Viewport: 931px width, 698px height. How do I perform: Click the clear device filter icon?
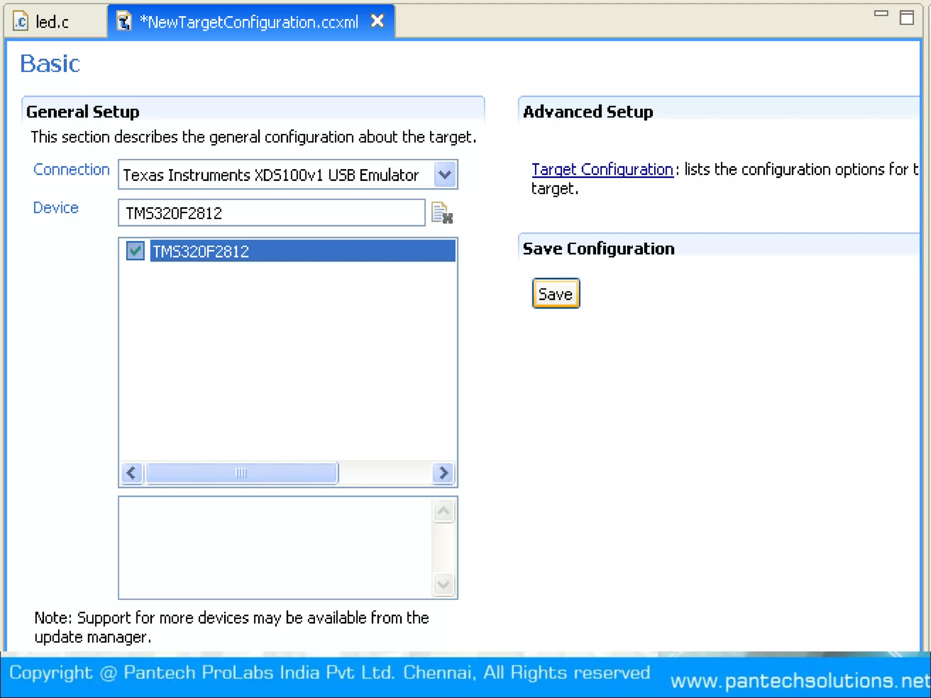[x=441, y=213]
